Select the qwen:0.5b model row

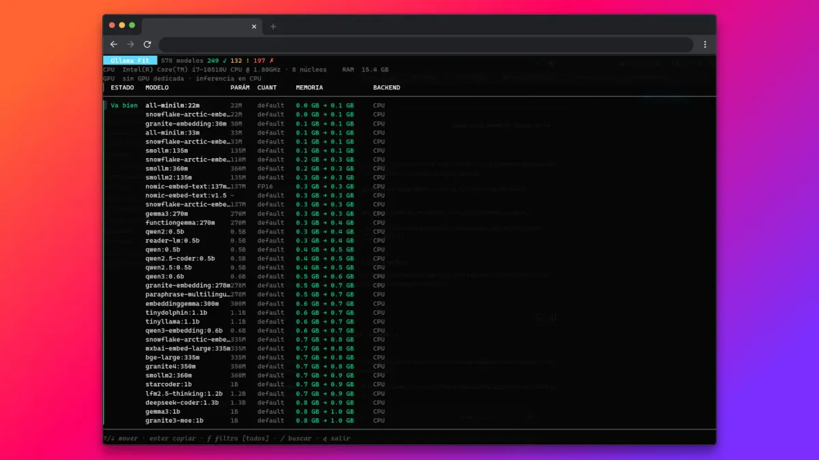click(266, 249)
